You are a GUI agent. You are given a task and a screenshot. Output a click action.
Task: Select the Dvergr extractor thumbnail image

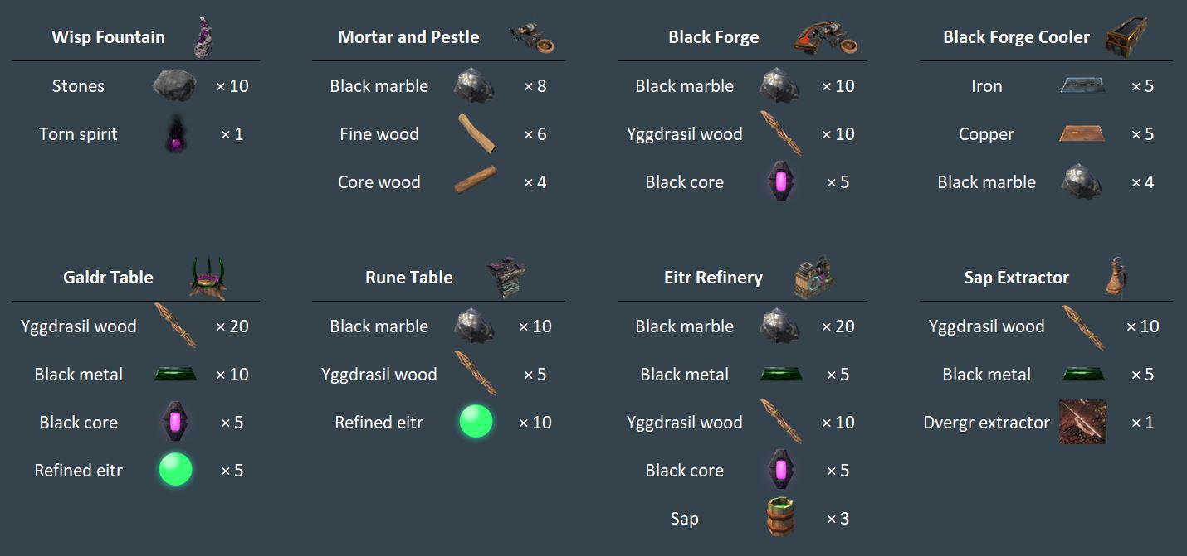pyautogui.click(x=1082, y=422)
